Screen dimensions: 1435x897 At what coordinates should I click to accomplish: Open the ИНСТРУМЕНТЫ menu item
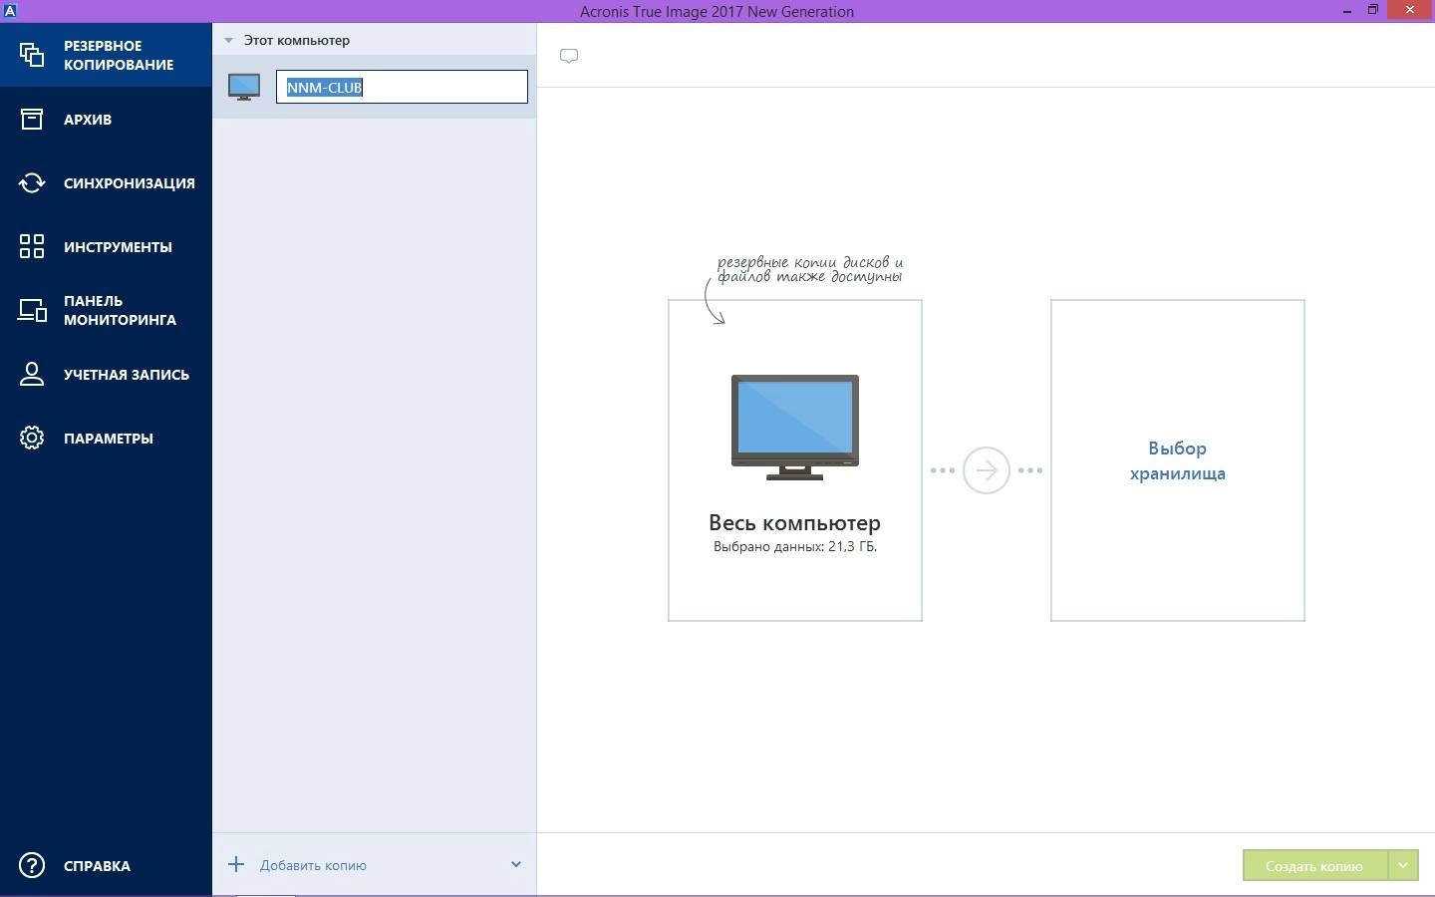tap(106, 246)
